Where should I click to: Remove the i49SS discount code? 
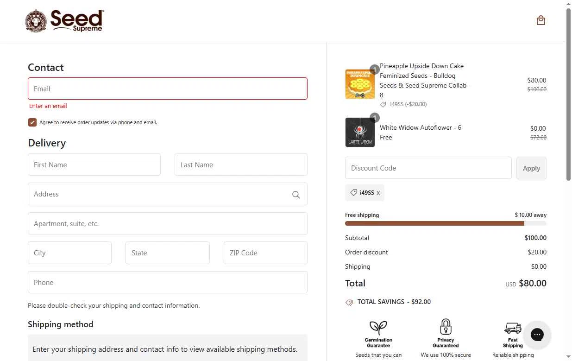click(378, 193)
